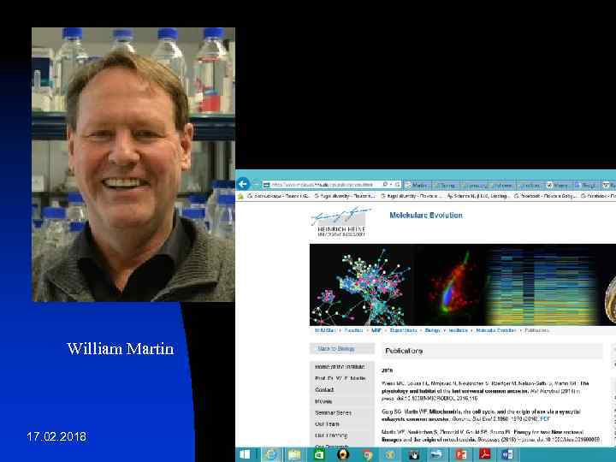This screenshot has width=616, height=462.
Task: Click the Molecular Evolution breadcrumb link
Action: (x=495, y=330)
